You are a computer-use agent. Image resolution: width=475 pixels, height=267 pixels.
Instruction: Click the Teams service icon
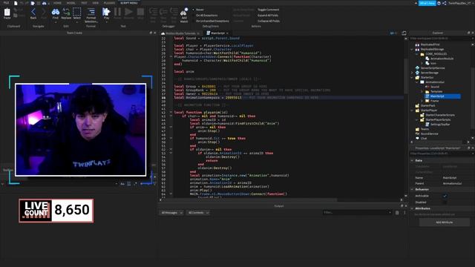pos(417,129)
